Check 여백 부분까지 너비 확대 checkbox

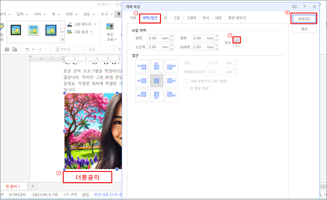click(186, 81)
